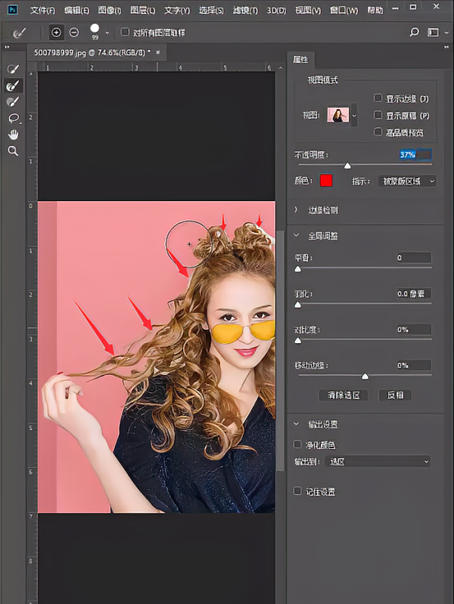The image size is (454, 604).
Task: Enable 显示边缘 (J) checkbox
Action: pyautogui.click(x=378, y=98)
